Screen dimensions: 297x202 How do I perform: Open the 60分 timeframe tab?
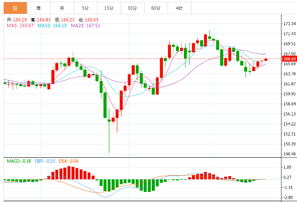pos(156,8)
